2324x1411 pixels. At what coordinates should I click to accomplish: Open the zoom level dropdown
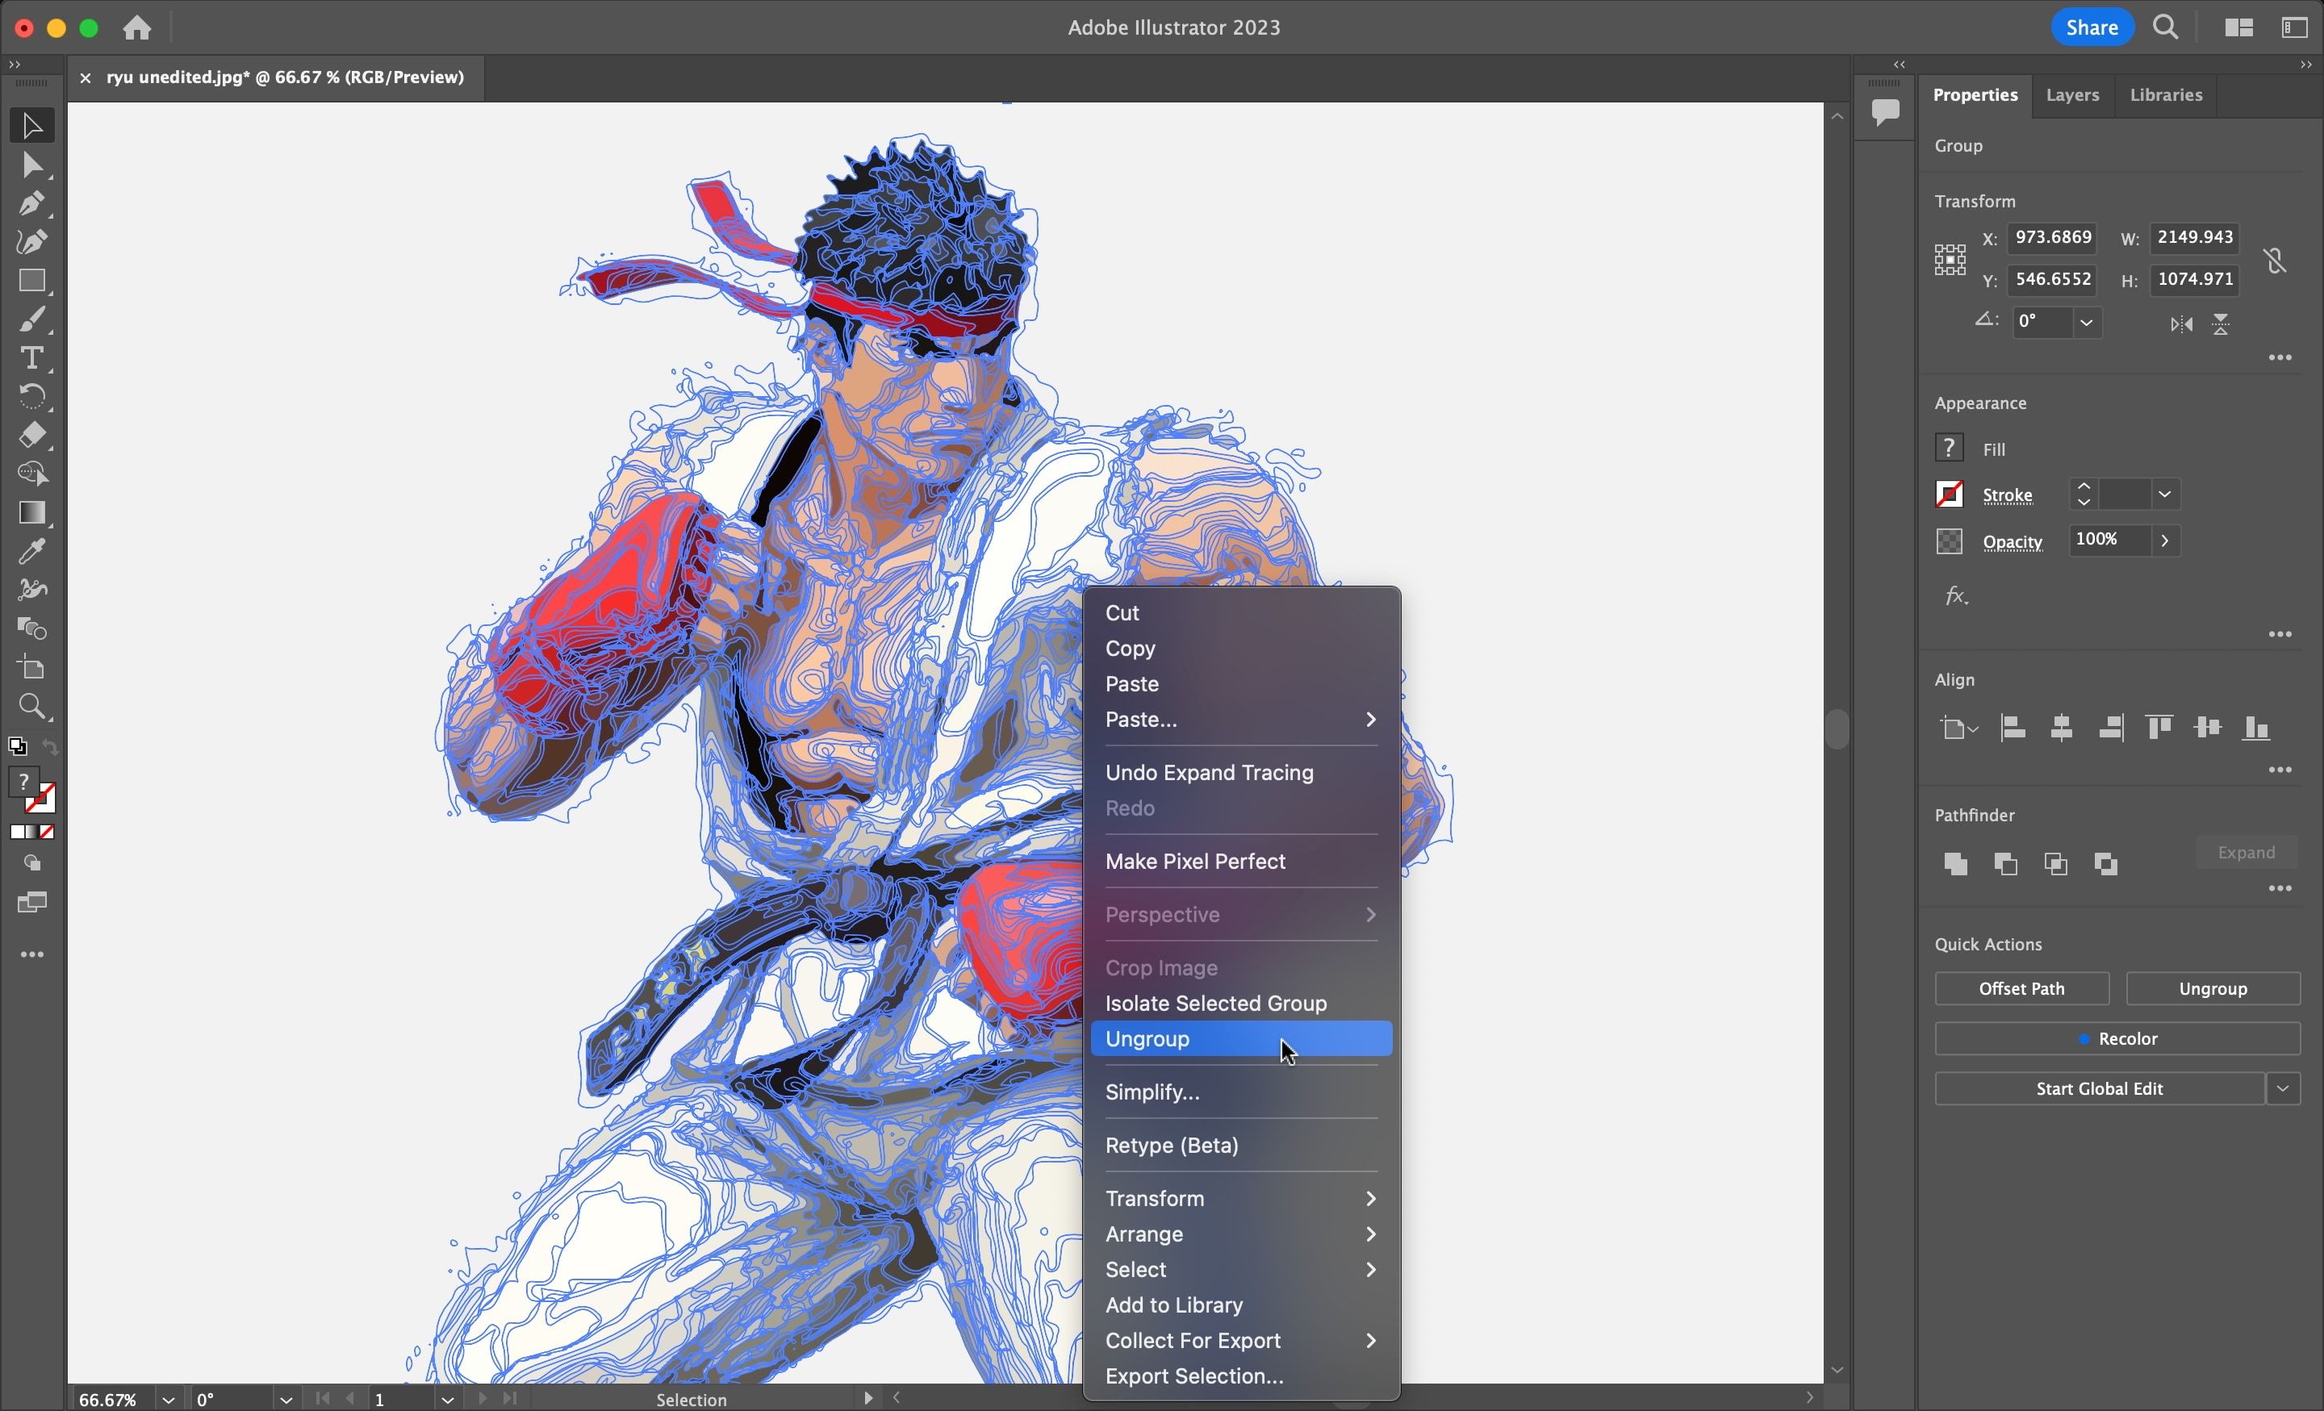(x=168, y=1400)
